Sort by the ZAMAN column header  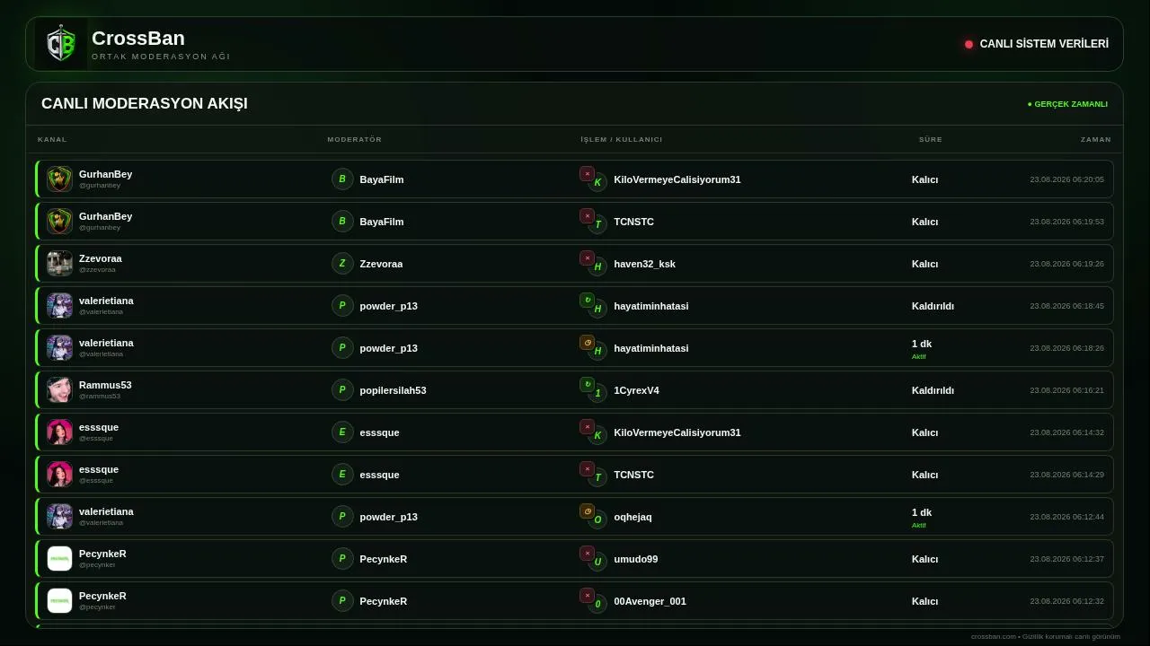pyautogui.click(x=1096, y=139)
